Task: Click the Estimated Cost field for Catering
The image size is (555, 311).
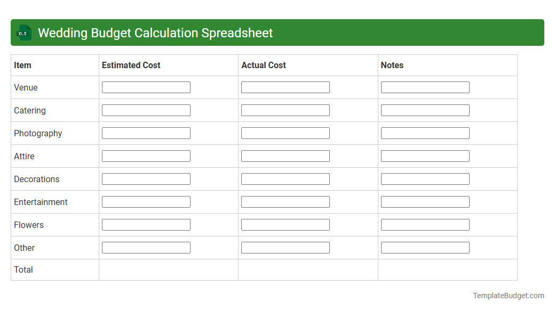Action: click(146, 110)
